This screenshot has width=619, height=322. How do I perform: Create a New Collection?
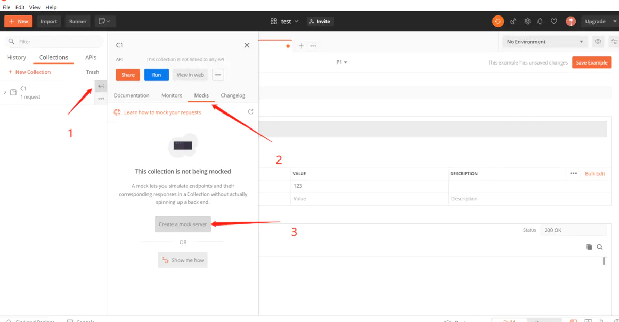click(29, 72)
